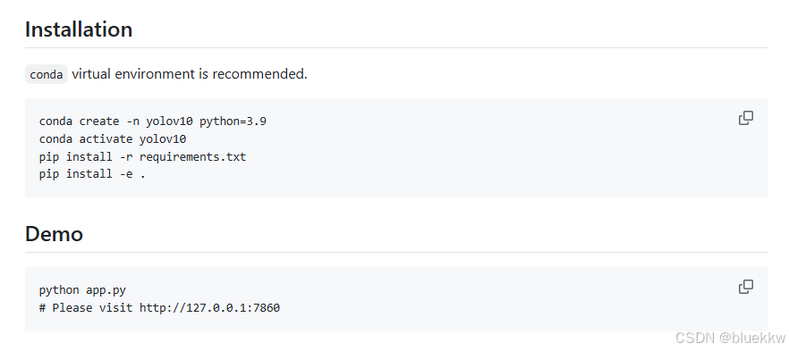Click the CSDN @bluekkw watermark
Viewport: 789px width, 351px height.
click(731, 338)
